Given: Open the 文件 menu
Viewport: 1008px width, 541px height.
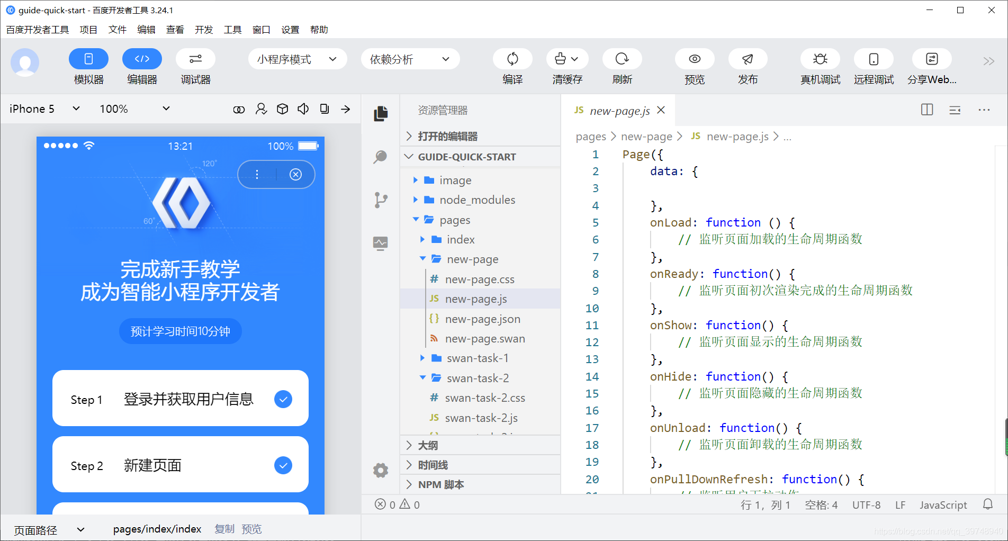Looking at the screenshot, I should [118, 30].
